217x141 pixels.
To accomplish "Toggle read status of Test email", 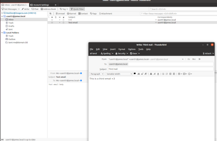I will click(60, 23).
